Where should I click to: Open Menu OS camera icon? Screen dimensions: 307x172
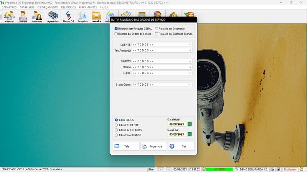pyautogui.click(x=68, y=16)
